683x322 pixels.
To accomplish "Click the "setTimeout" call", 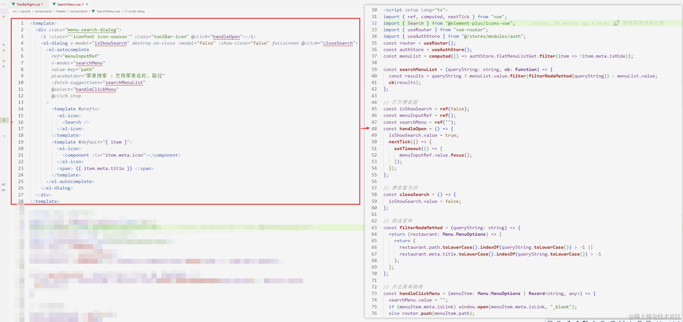I will click(408, 149).
